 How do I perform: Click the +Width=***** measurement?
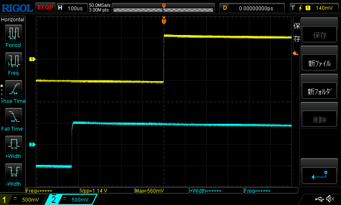205,191
